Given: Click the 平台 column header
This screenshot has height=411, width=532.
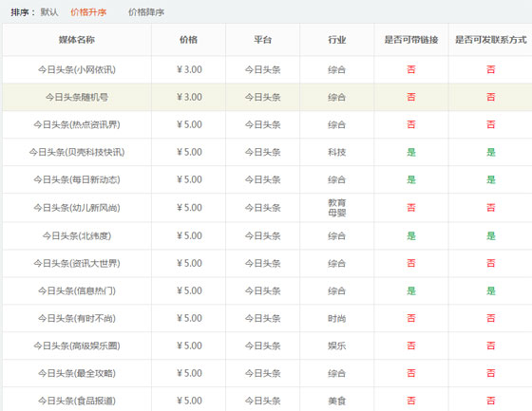Looking at the screenshot, I should [x=263, y=40].
